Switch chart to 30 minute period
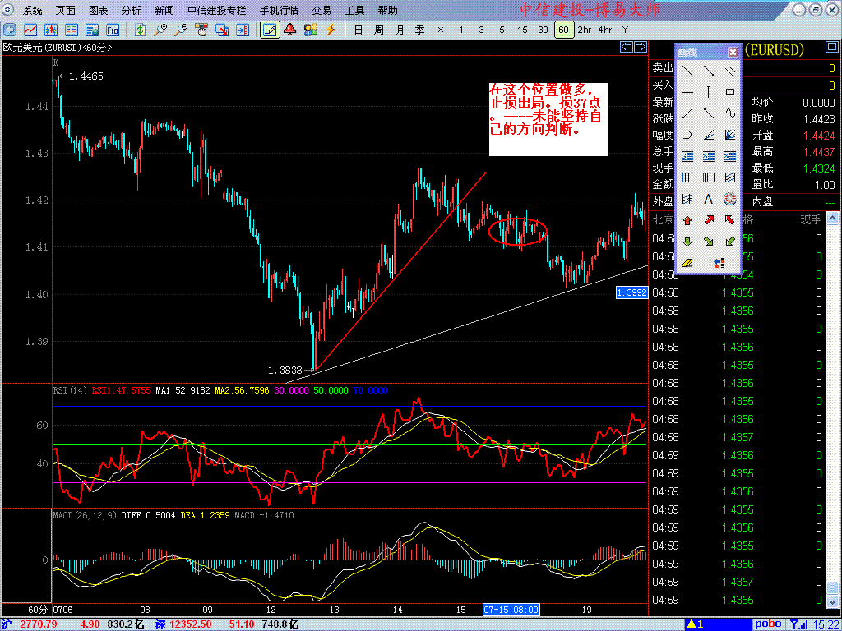 543,30
